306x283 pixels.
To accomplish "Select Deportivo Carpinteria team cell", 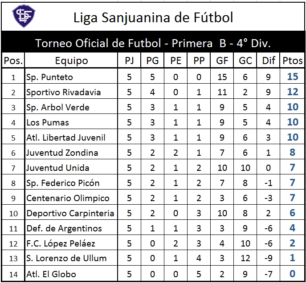I will coord(71,213).
